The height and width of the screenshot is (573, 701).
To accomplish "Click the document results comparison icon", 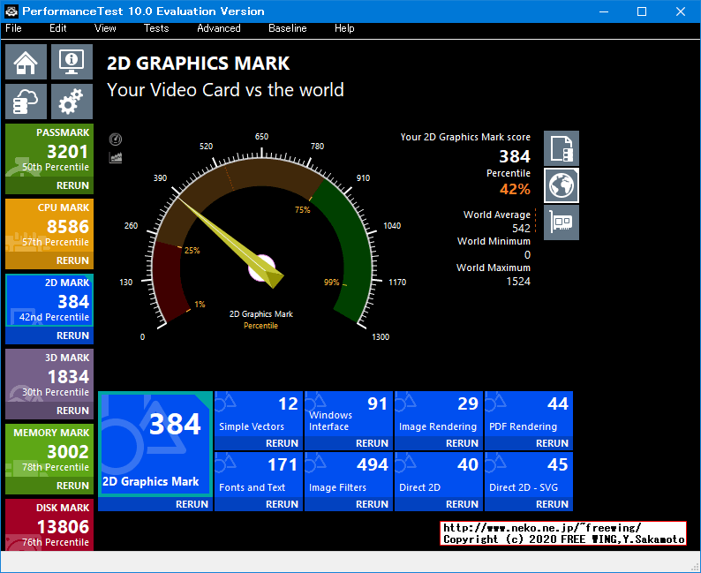I will click(562, 148).
